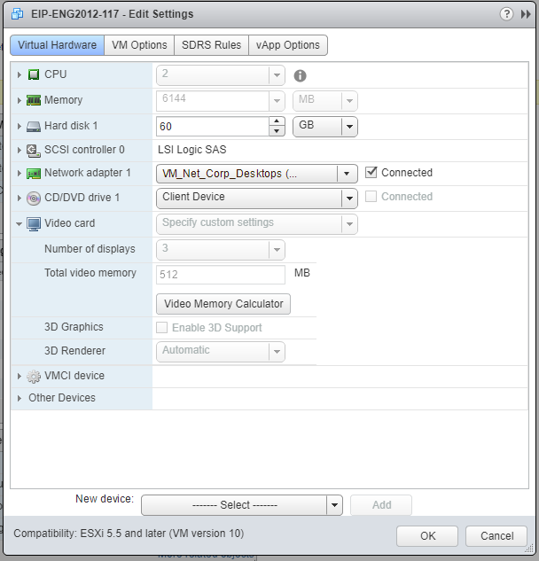
Task: Toggle CD/DVD drive Connected checkbox
Action: tap(371, 197)
